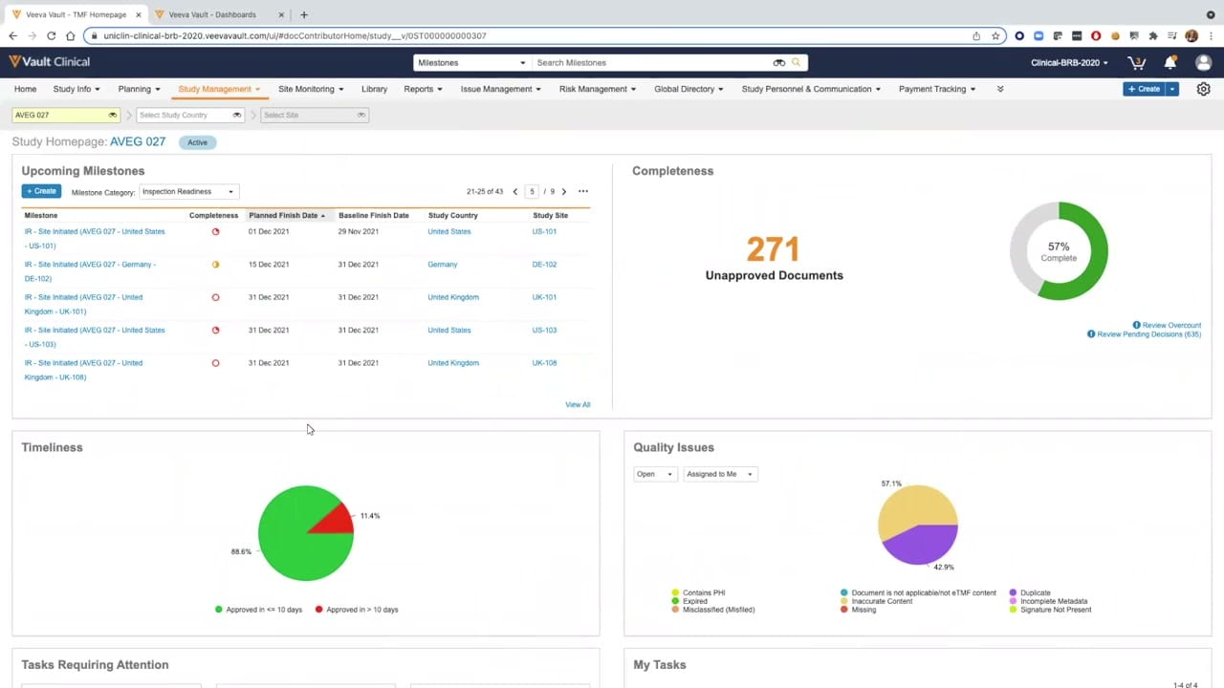The height and width of the screenshot is (688, 1224).
Task: Open Chrome's three-dot menu
Action: click(x=1211, y=35)
